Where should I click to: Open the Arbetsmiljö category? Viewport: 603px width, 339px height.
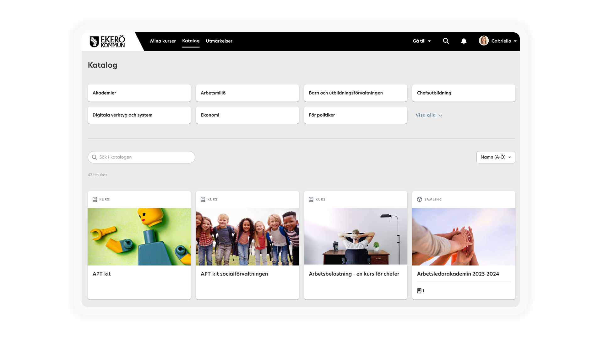247,93
